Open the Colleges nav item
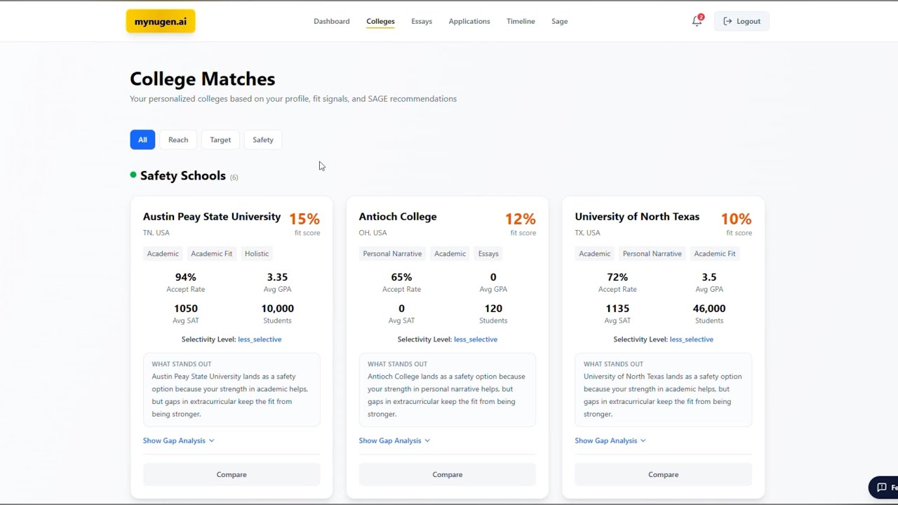898x505 pixels. pos(380,21)
